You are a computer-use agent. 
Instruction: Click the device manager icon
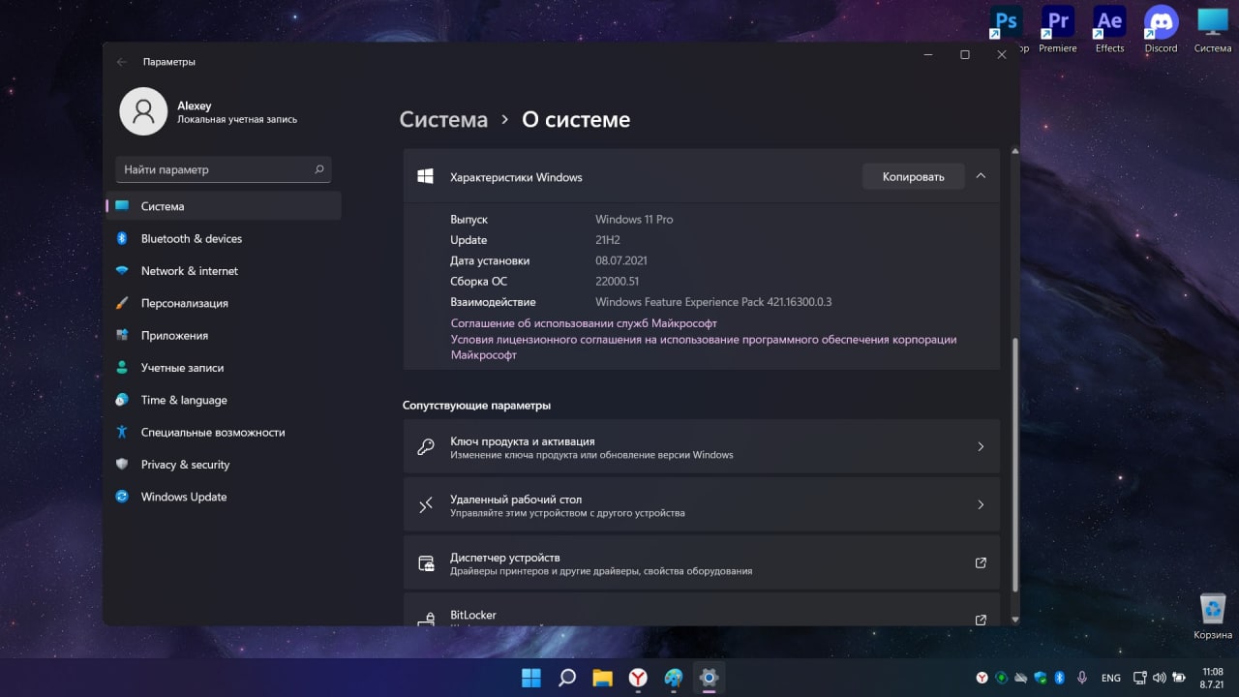coord(426,563)
